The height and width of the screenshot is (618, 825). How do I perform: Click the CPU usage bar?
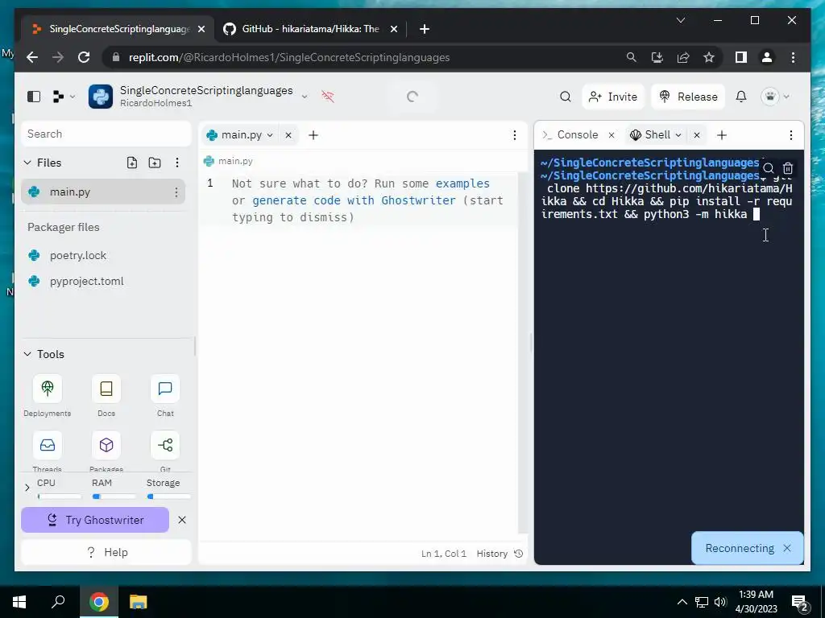(60, 496)
